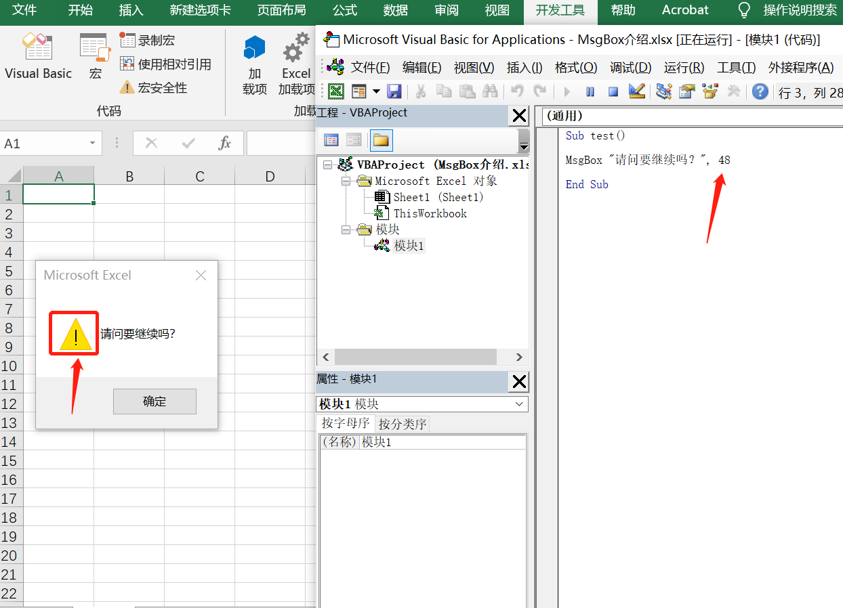The width and height of the screenshot is (843, 608).
Task: Collapse the VBAProject tree node
Action: point(327,165)
